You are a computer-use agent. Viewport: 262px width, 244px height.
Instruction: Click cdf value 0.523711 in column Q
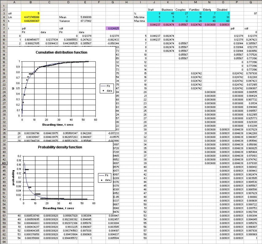coord(251,47)
